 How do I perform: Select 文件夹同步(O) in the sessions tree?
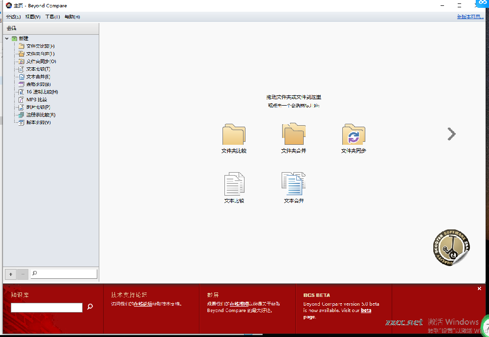point(41,62)
